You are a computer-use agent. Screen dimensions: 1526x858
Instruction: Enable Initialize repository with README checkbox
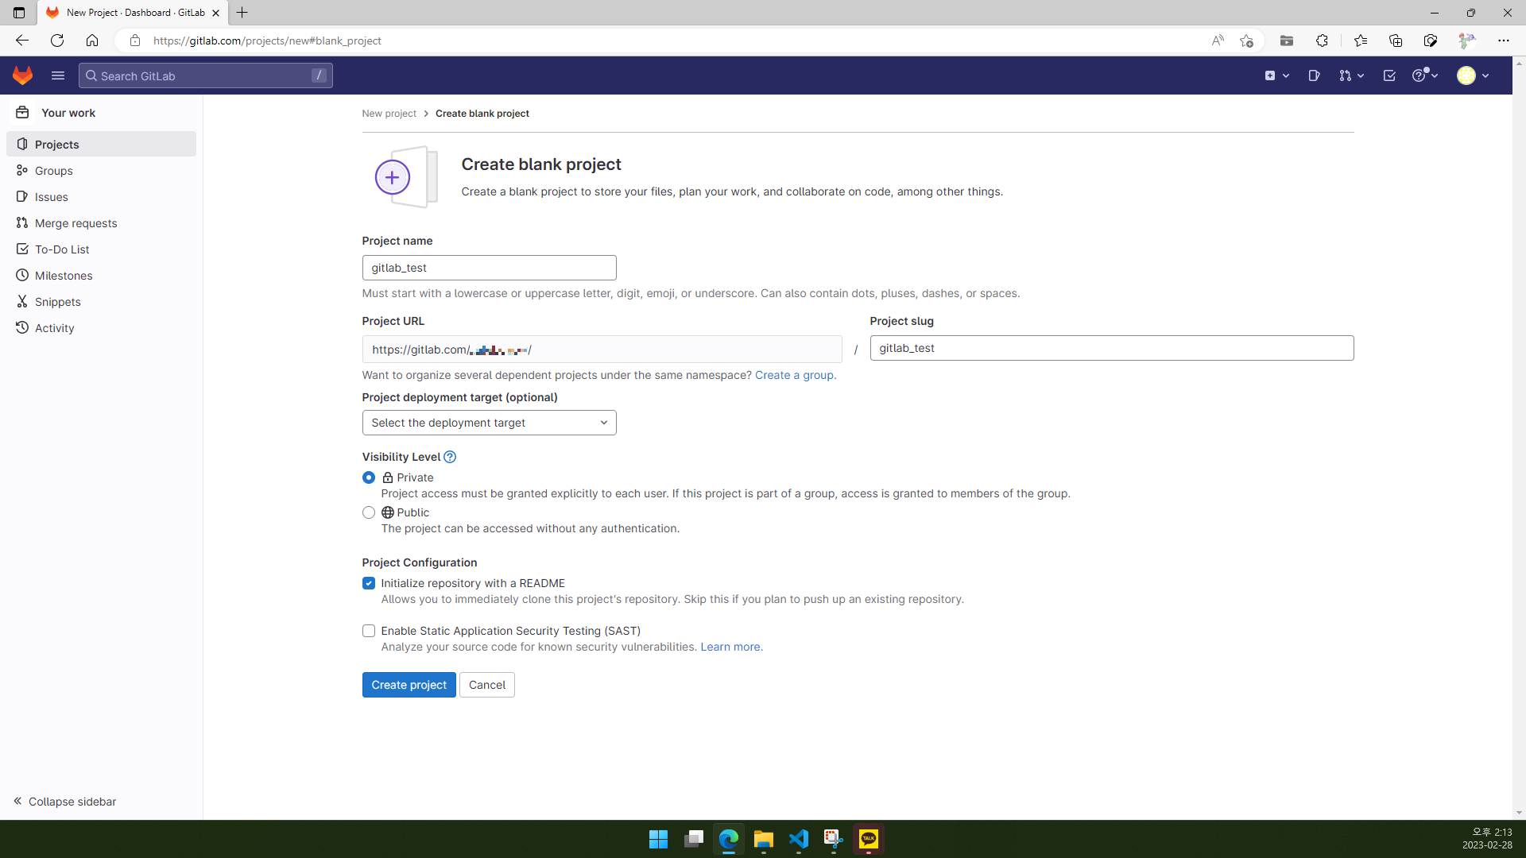(x=369, y=584)
